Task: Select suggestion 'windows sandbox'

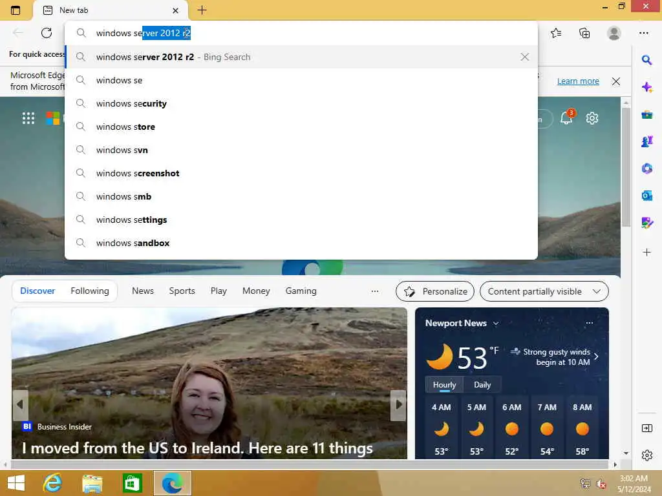Action: (x=301, y=243)
